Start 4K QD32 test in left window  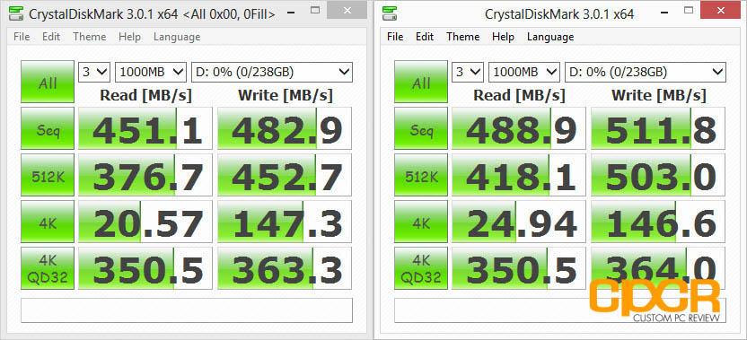pos(48,268)
